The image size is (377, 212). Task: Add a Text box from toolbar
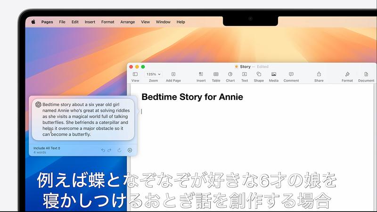pos(245,74)
